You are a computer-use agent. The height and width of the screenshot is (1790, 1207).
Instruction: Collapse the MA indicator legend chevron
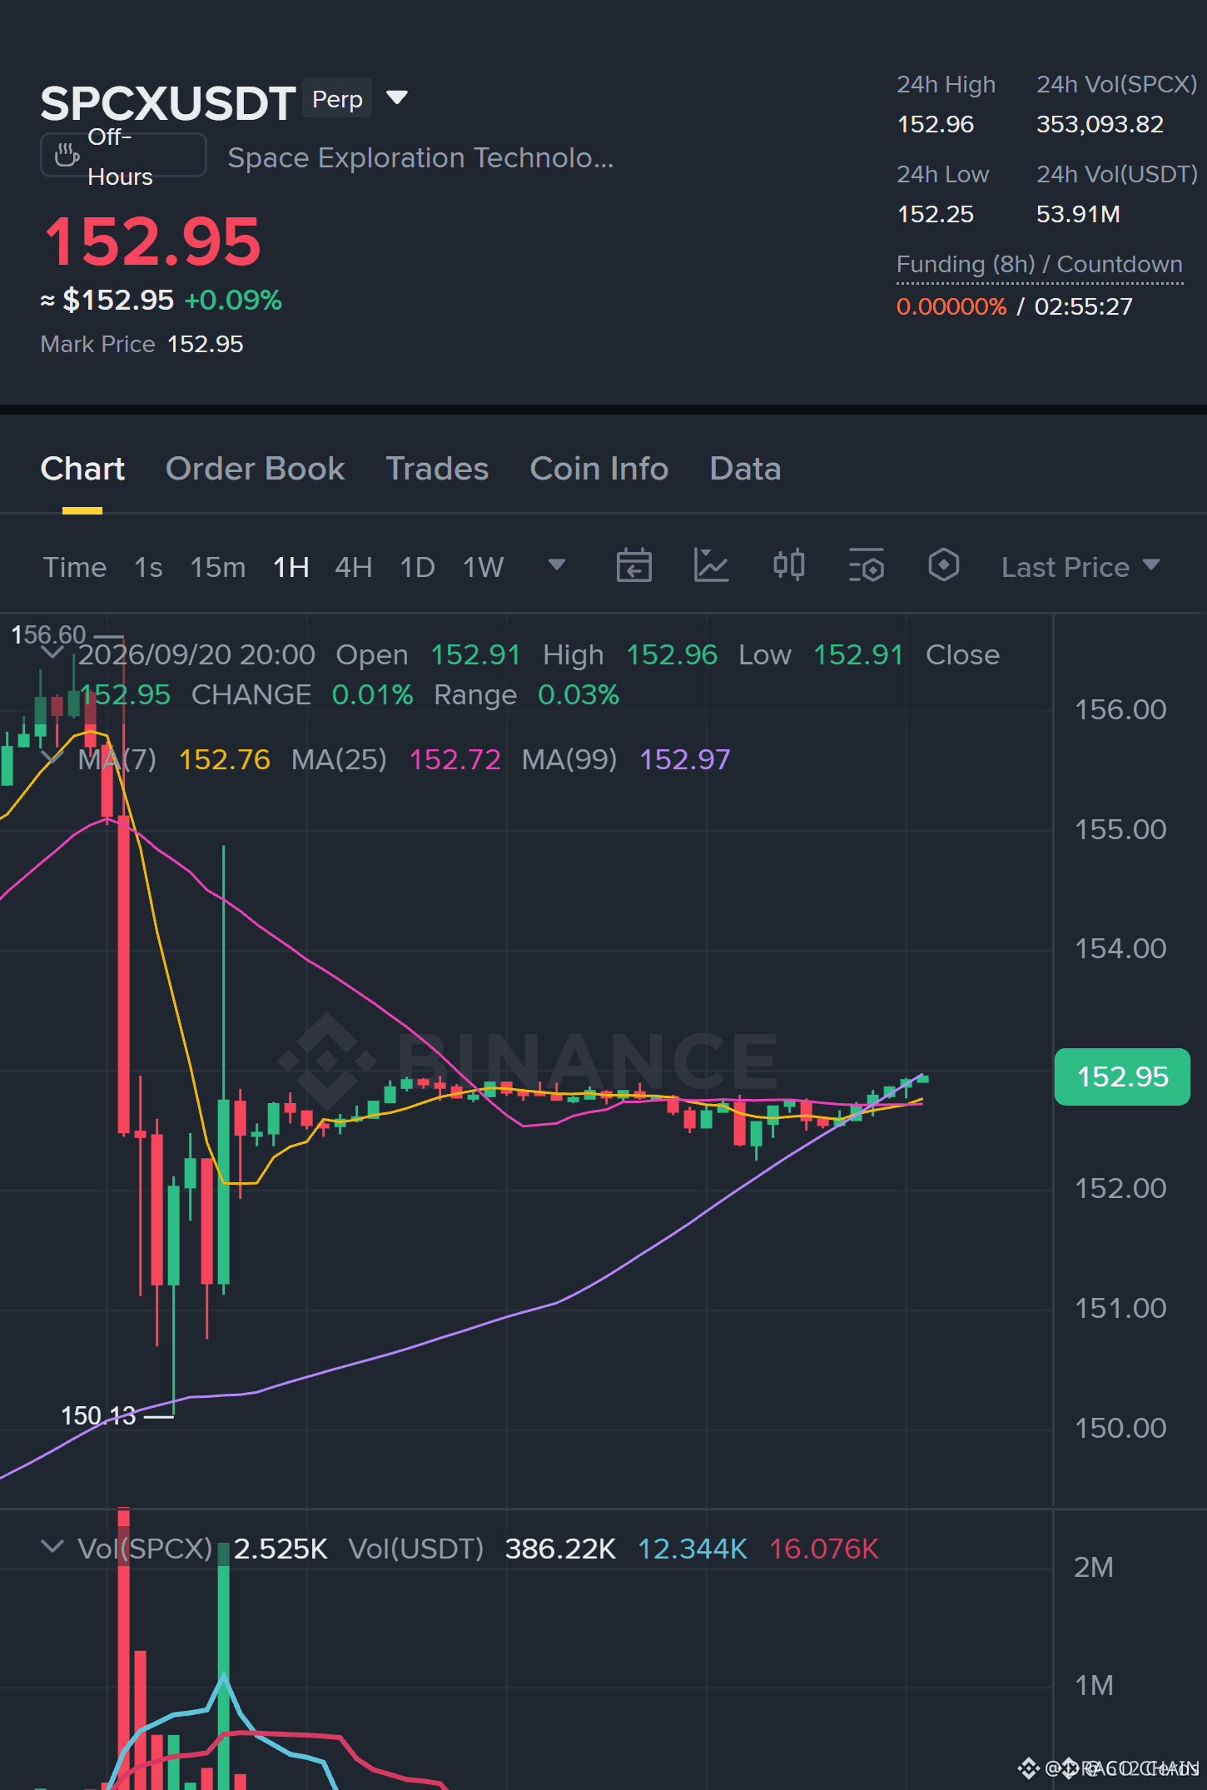tap(52, 758)
